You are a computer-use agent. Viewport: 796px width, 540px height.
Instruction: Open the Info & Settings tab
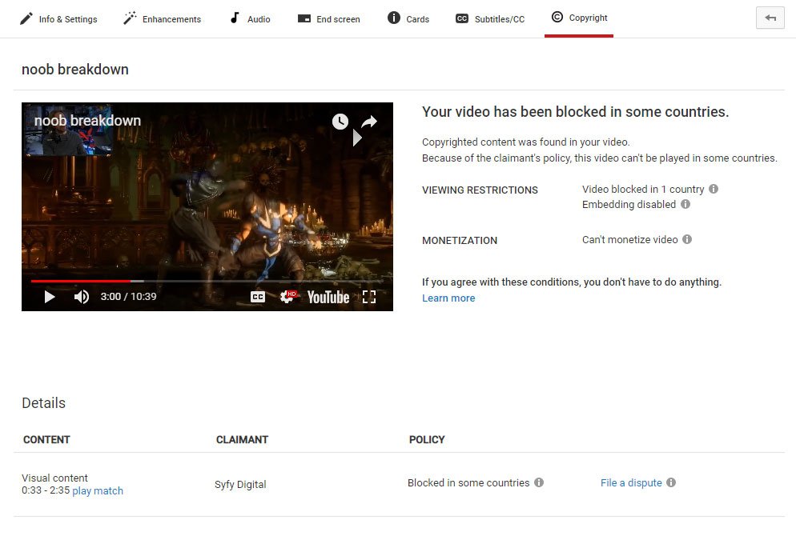(58, 18)
